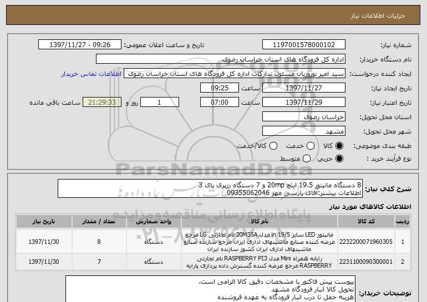Click the تاریخ نیاز column header
Viewport: 427px width, 302px height.
[x=44, y=222]
